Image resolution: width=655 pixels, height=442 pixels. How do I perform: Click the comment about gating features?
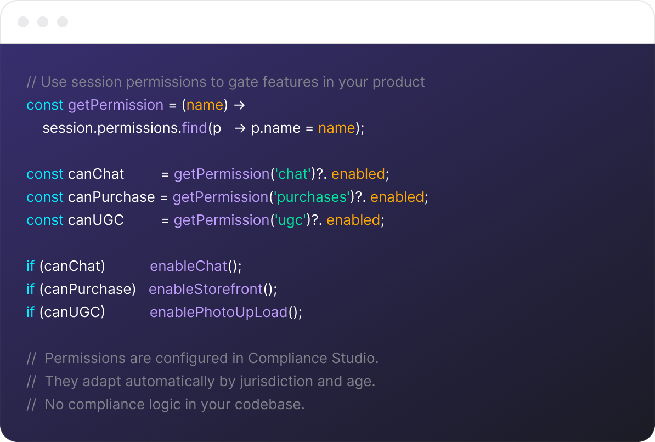click(x=225, y=82)
